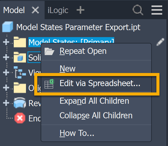
Task: Expand the Solid Bodies node
Action: pos(6,57)
